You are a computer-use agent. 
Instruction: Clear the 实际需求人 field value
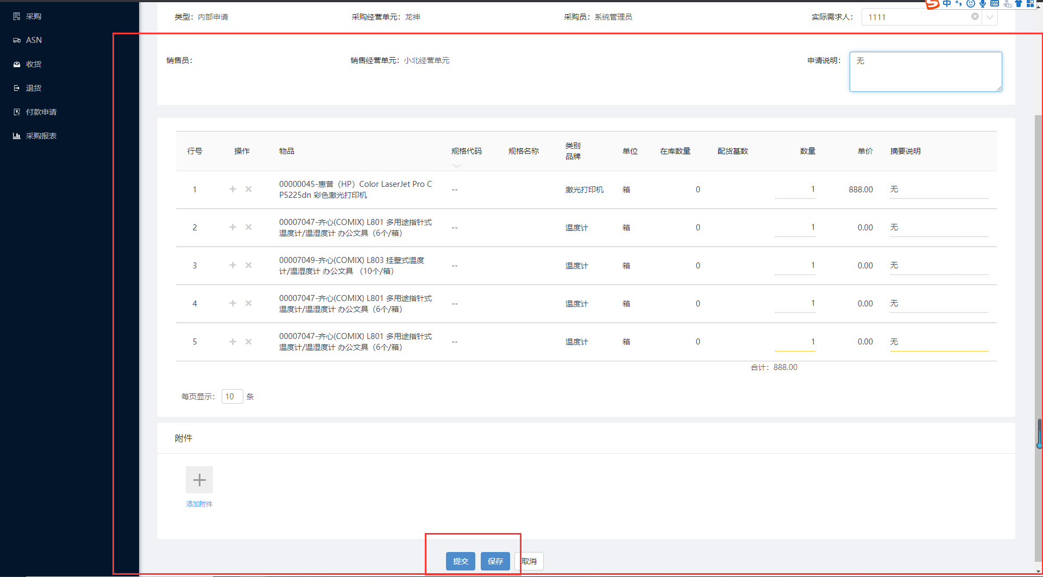(975, 16)
